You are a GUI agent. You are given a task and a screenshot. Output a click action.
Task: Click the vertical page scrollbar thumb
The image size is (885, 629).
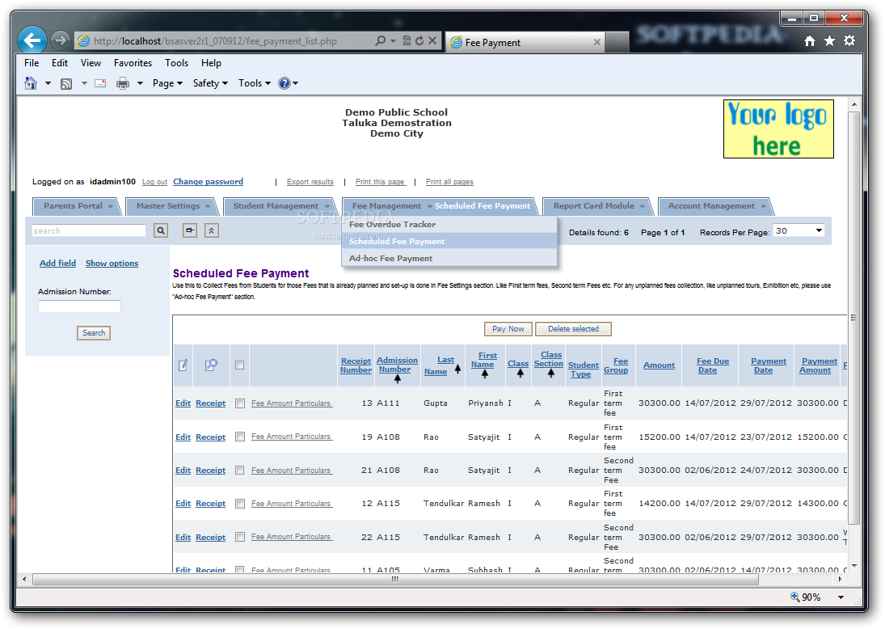(854, 317)
